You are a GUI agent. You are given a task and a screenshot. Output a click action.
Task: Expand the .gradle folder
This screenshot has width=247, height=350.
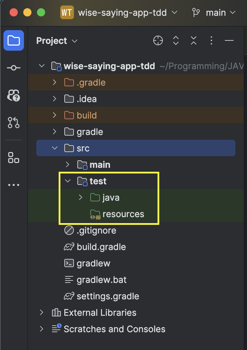point(55,83)
